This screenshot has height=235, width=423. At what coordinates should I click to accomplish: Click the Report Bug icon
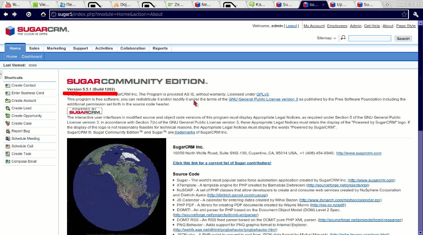8,131
